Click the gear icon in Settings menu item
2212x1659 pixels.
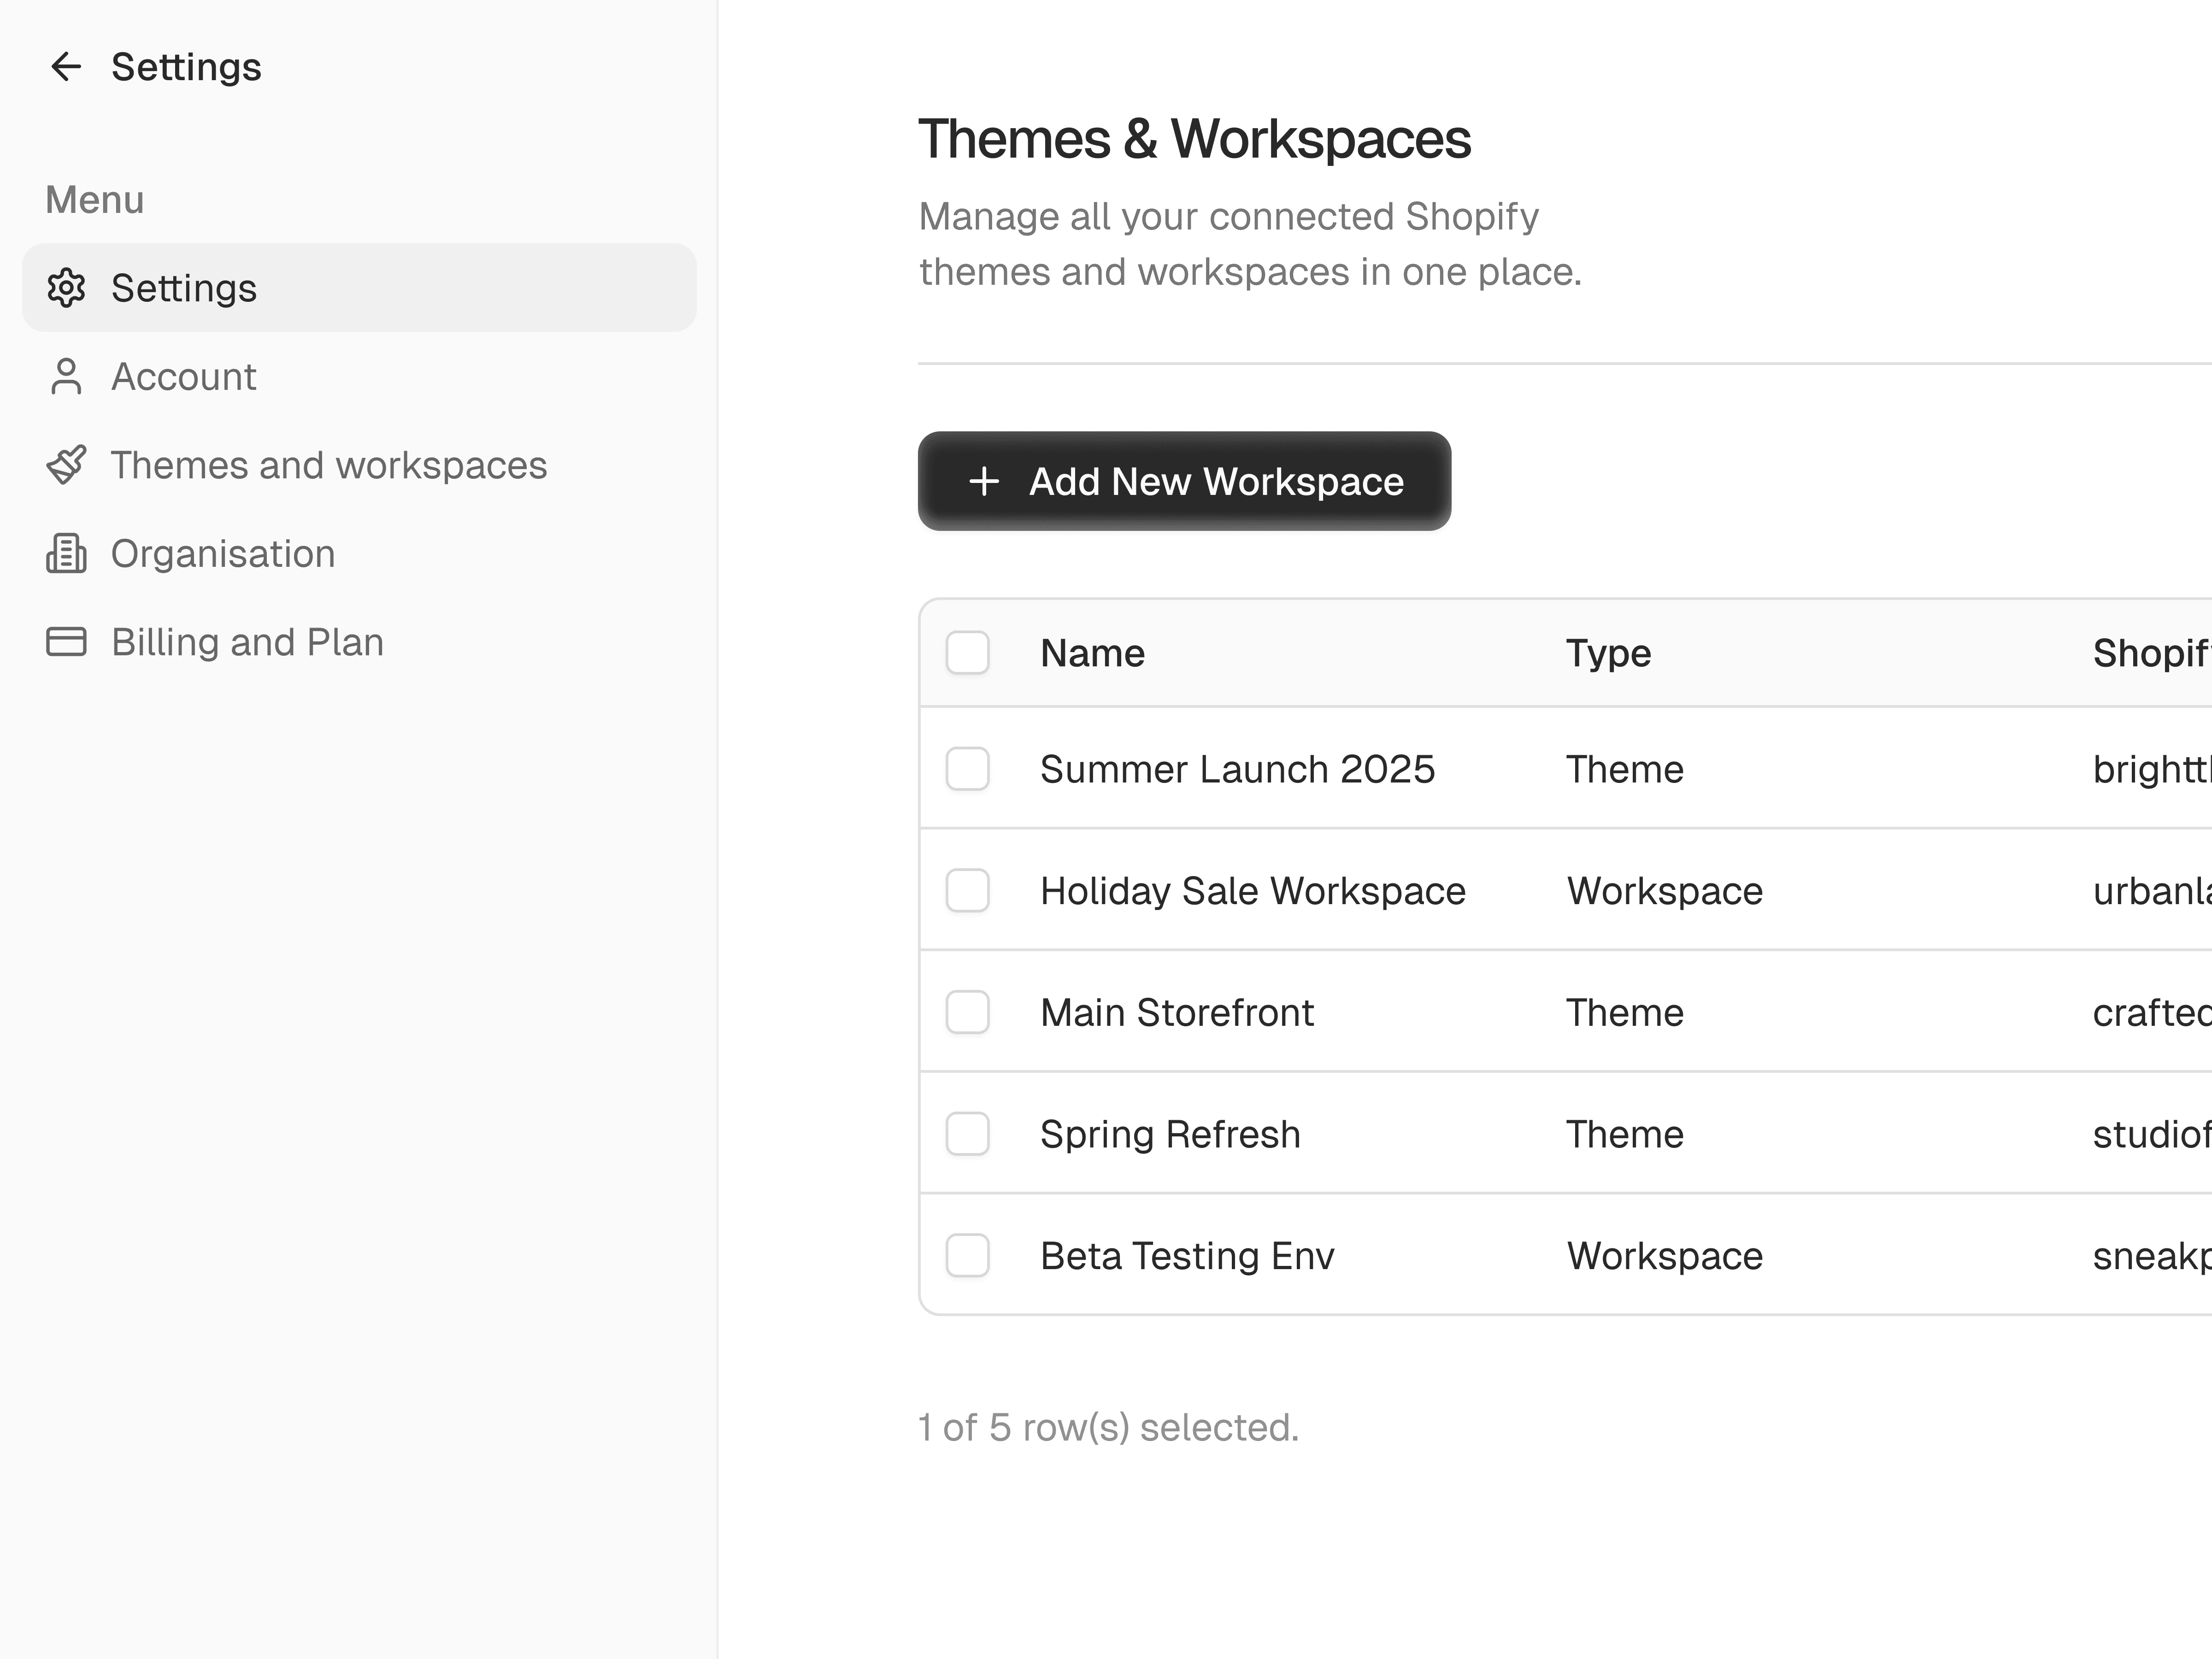(x=66, y=288)
